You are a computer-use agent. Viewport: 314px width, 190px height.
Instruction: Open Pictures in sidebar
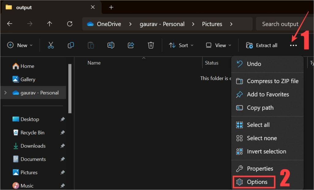[x=25, y=173]
